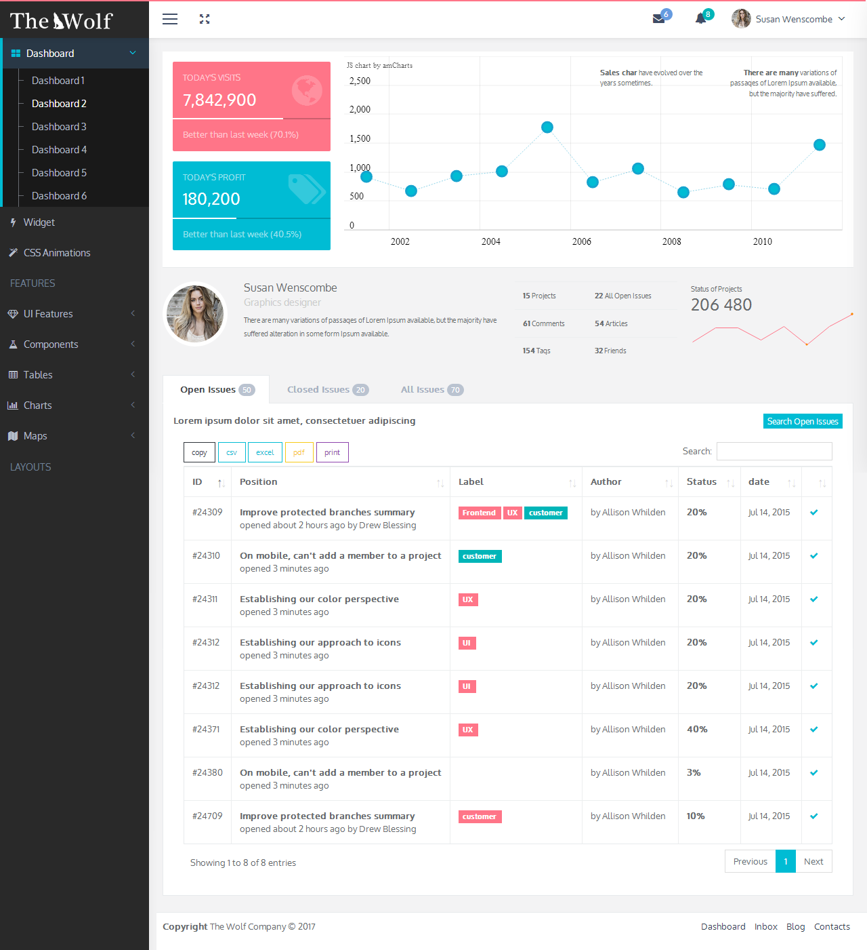The image size is (867, 950).
Task: Go to the Next table page
Action: [813, 861]
